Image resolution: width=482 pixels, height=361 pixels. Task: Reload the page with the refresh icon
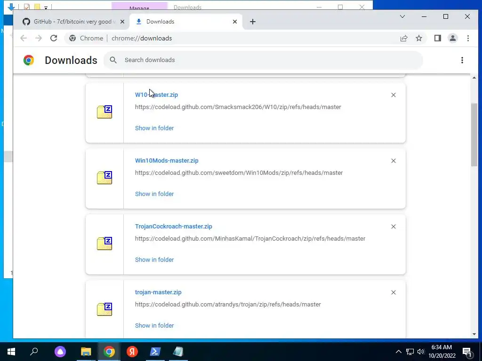pos(54,38)
